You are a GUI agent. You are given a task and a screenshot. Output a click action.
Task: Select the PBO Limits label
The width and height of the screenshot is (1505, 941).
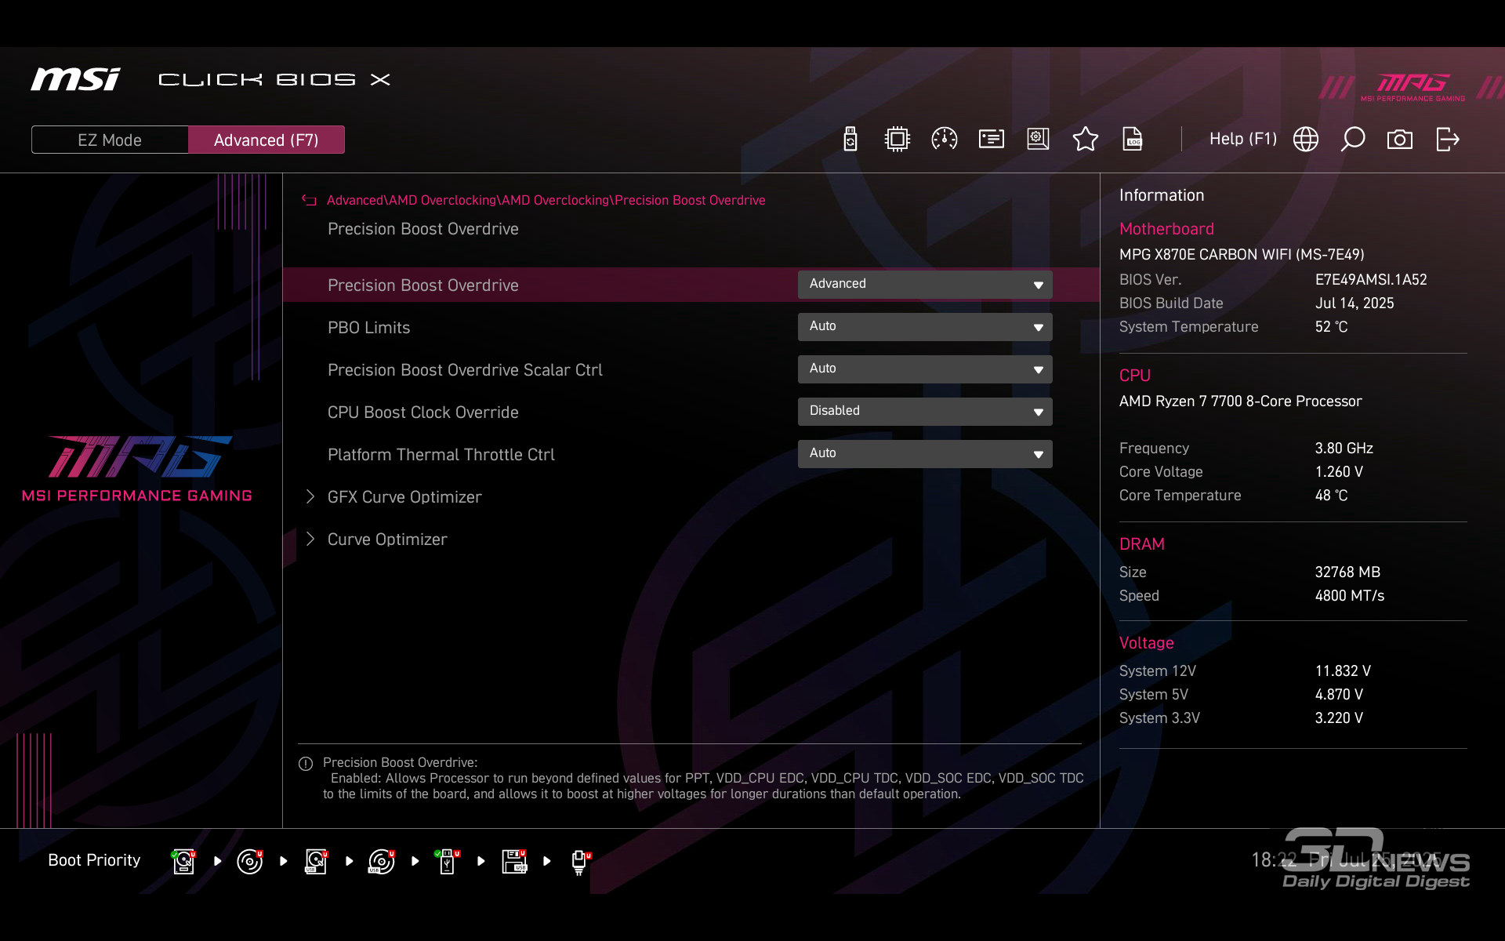368,328
